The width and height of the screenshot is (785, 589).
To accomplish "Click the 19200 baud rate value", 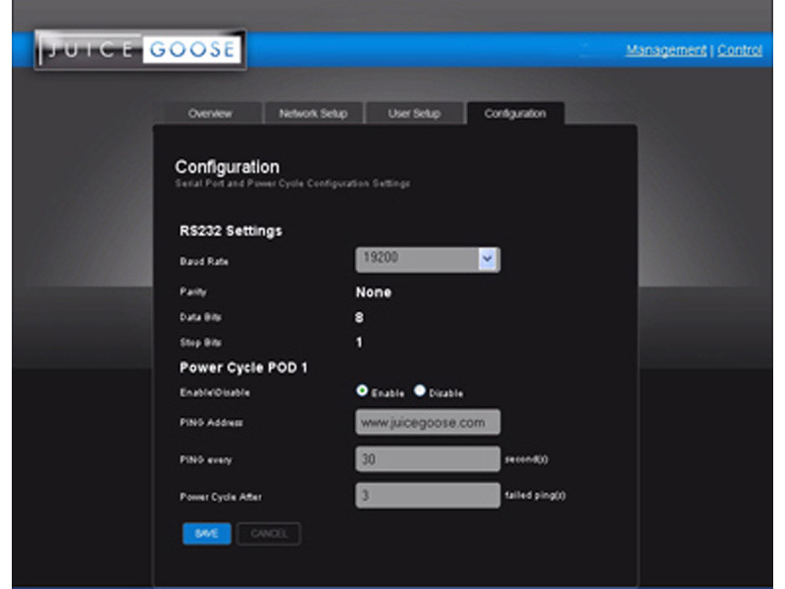I will [x=416, y=259].
